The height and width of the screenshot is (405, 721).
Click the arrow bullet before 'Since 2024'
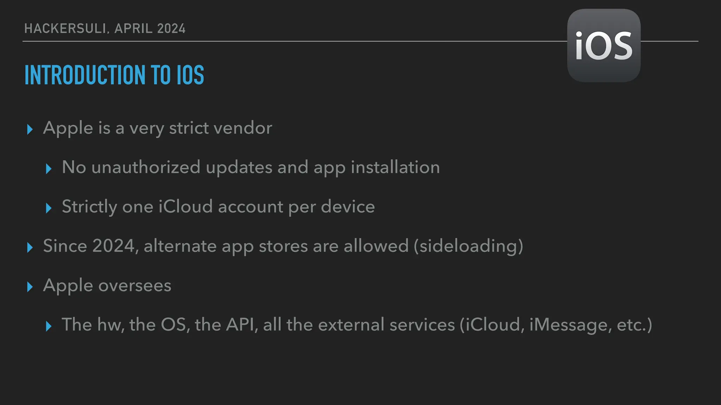coord(30,247)
